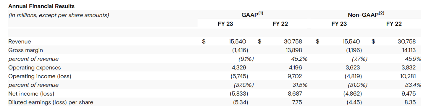
Task: Click the in millions per share note
Action: 59,15
